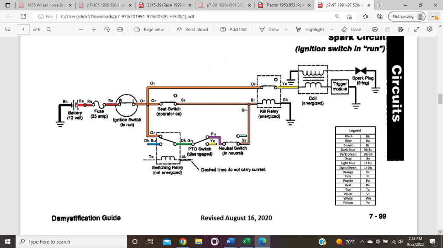Image resolution: width=443 pixels, height=248 pixels.
Task: Click the Not syncing profile button
Action: coord(407,16)
